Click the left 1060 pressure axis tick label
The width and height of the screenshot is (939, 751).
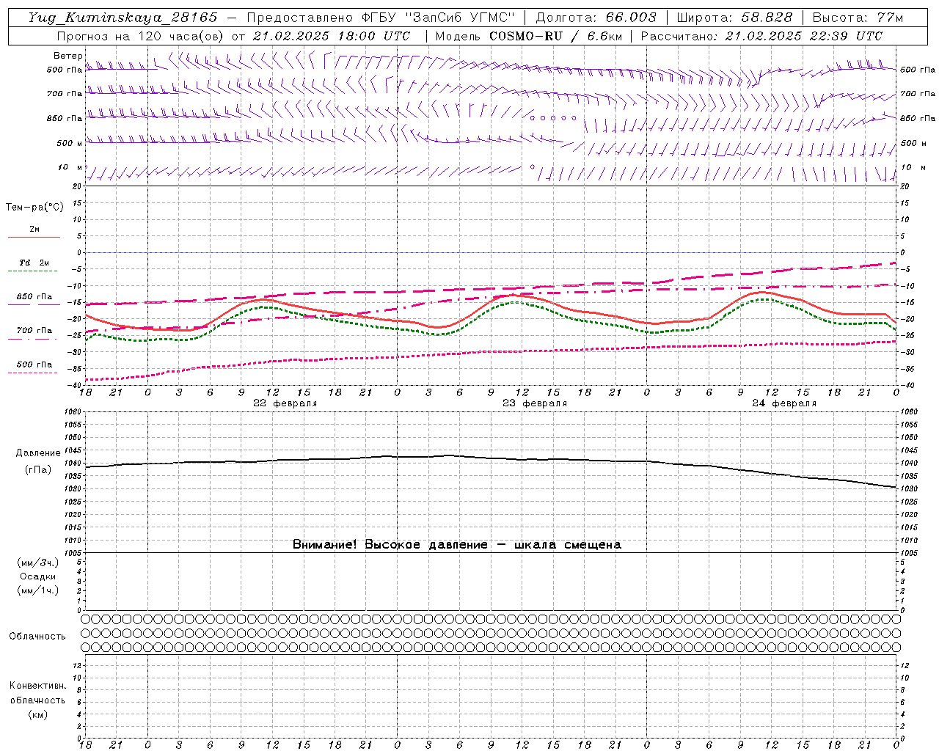click(73, 411)
